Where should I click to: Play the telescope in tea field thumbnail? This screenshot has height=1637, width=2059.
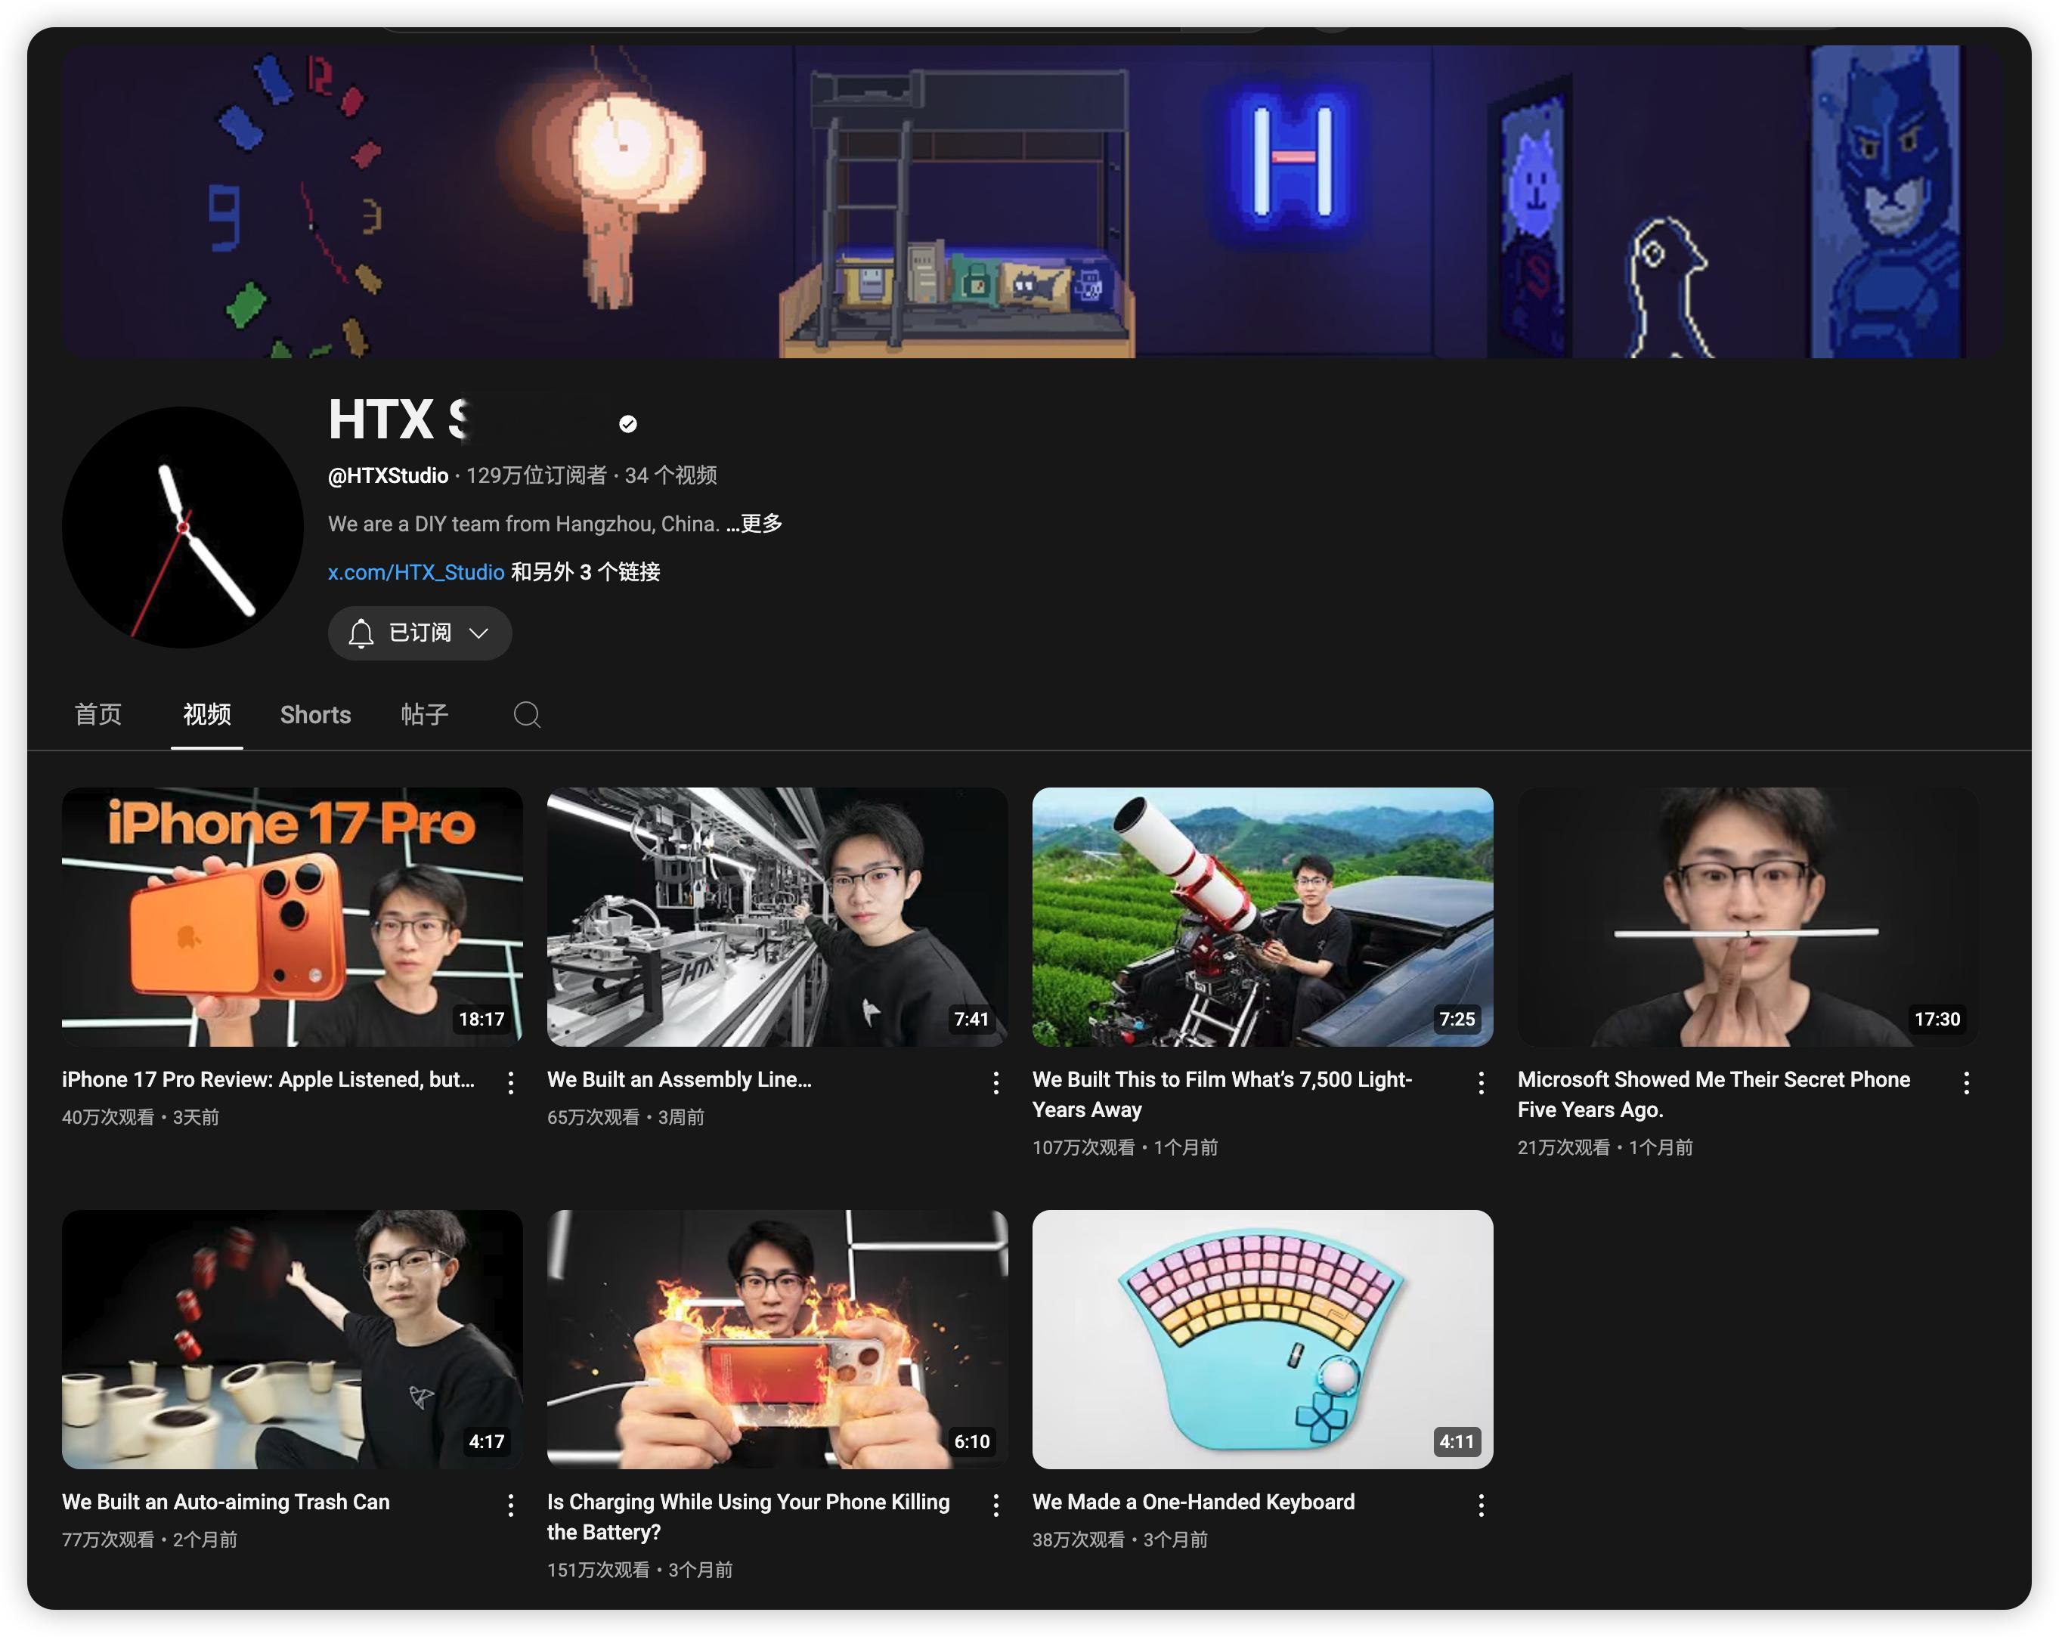1262,917
